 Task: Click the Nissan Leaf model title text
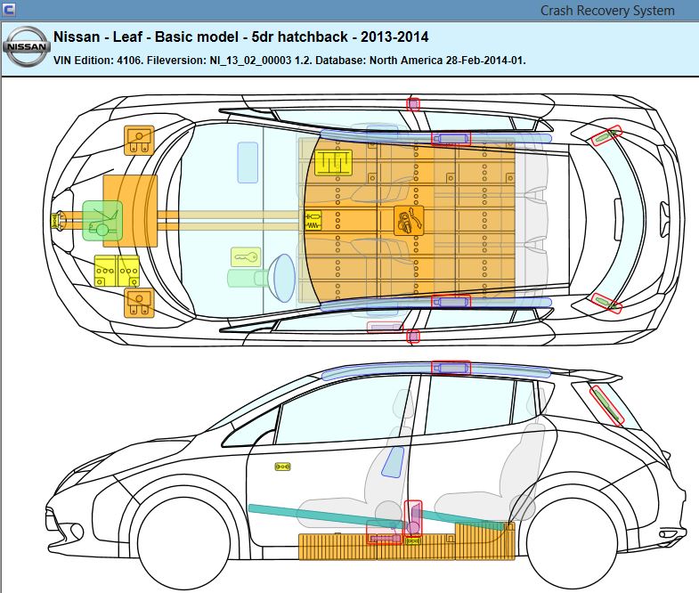click(x=240, y=37)
